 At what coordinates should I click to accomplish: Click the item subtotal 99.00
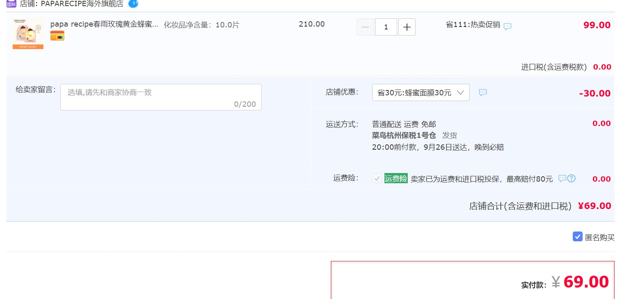(597, 25)
